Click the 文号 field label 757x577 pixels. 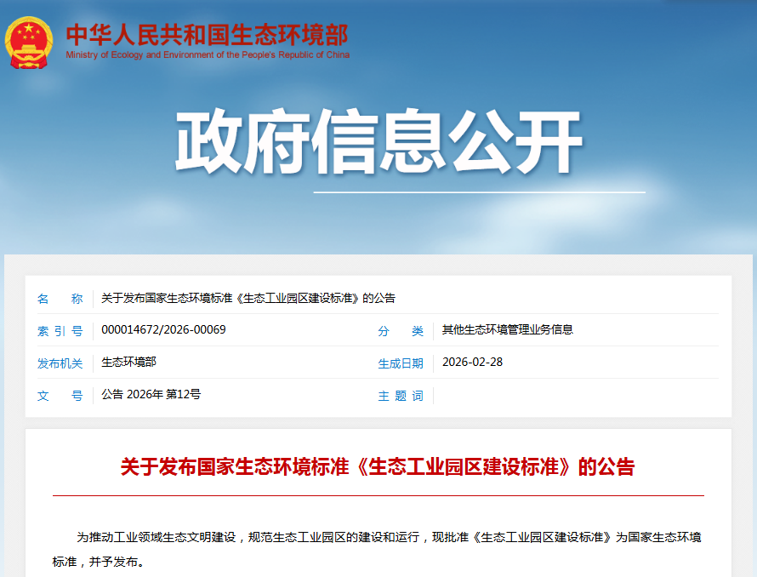tap(60, 395)
